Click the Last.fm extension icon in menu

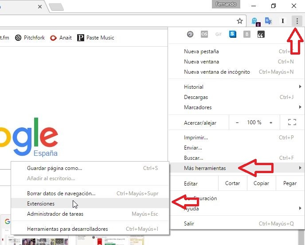coord(204,34)
